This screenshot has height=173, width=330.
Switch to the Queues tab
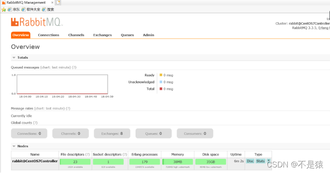point(127,35)
